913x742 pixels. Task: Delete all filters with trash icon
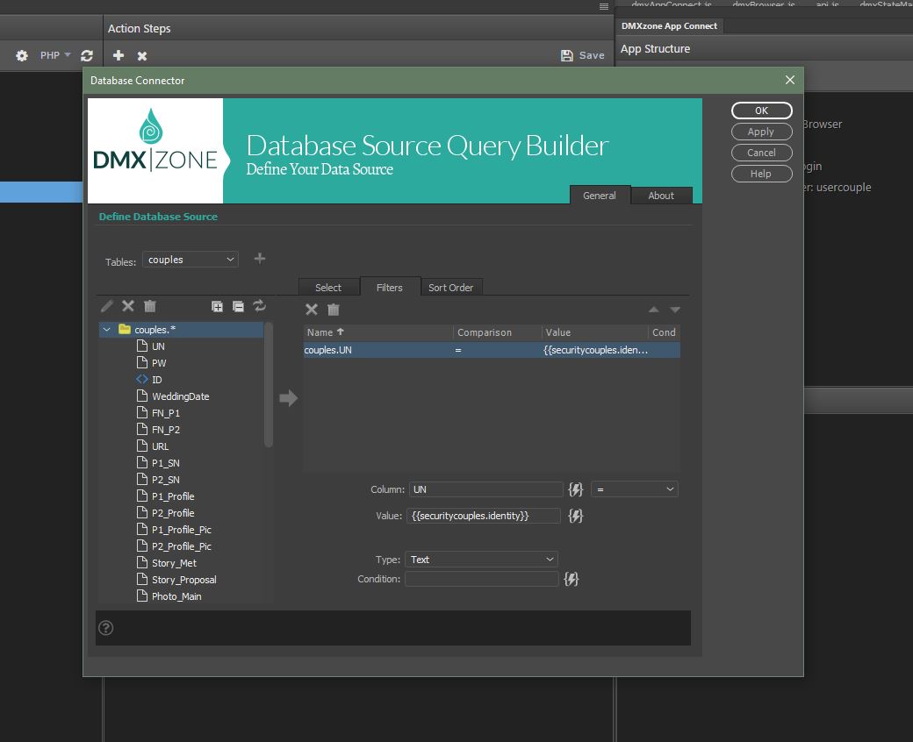coord(333,310)
